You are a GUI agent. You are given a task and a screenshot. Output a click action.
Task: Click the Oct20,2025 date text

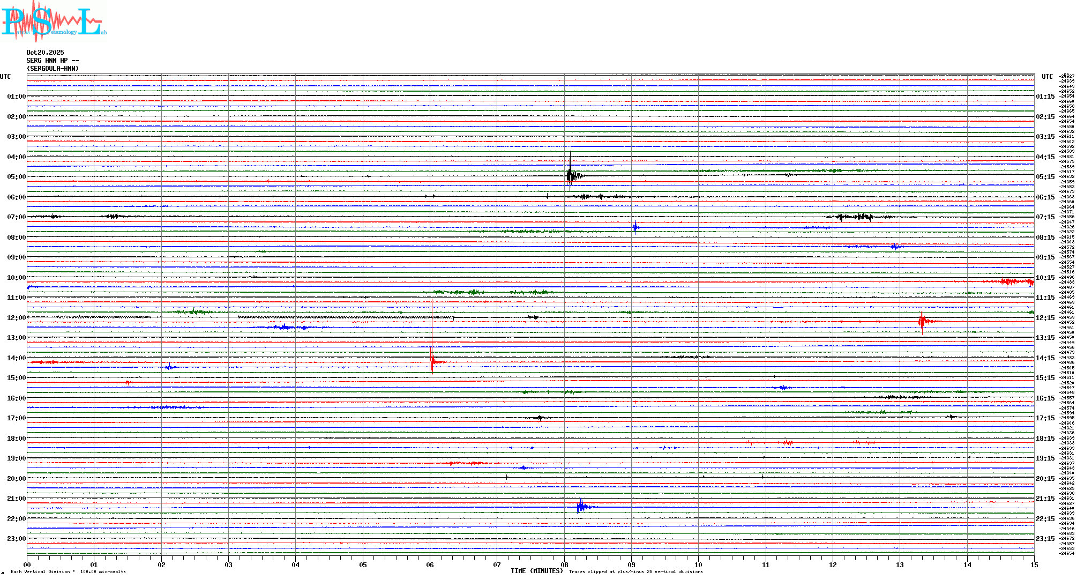click(45, 53)
